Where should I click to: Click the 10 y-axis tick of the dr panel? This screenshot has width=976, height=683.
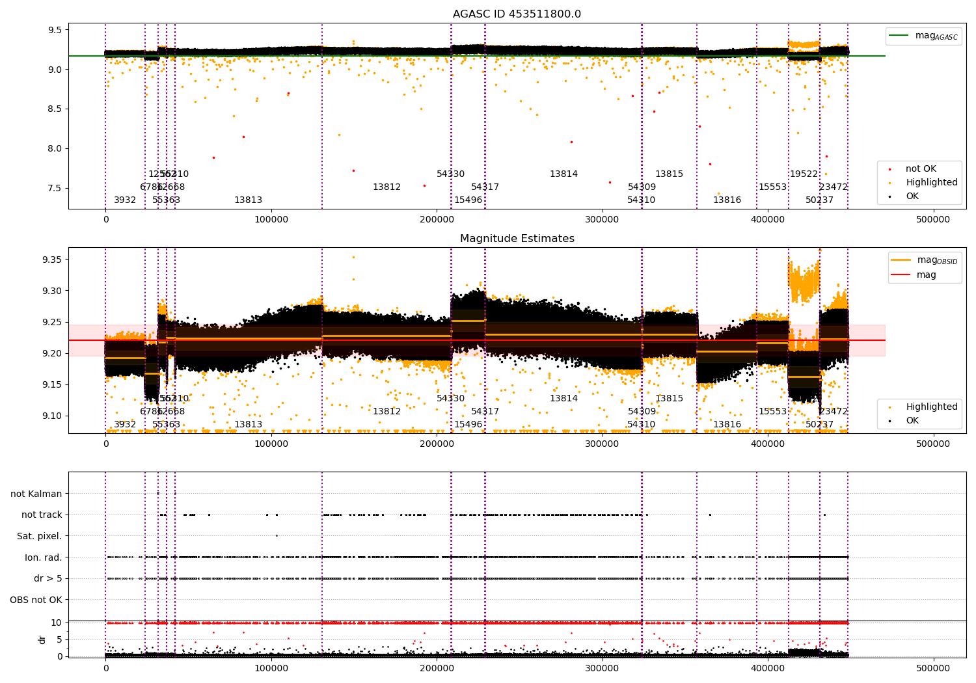(x=57, y=623)
